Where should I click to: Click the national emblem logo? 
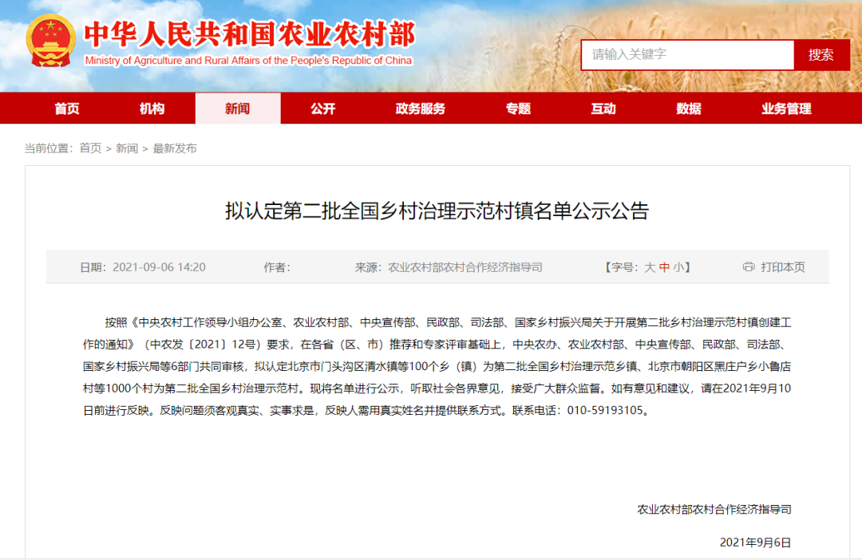[x=50, y=41]
